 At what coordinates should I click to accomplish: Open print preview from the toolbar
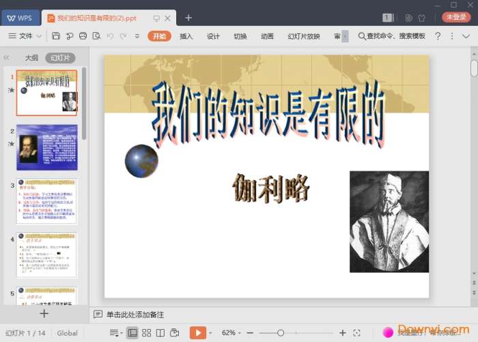(x=96, y=36)
